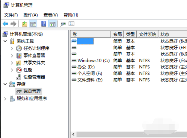Click the drive icon of 文件资料 (E:)
The image size is (187, 138).
(74, 80)
